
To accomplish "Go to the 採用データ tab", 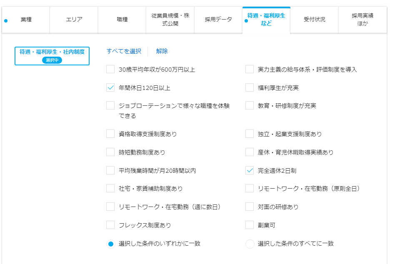I will click(218, 20).
